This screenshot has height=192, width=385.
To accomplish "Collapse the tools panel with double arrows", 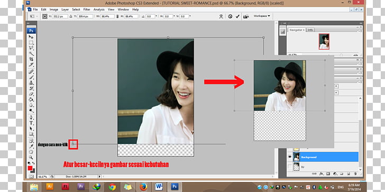I will (x=28, y=23).
